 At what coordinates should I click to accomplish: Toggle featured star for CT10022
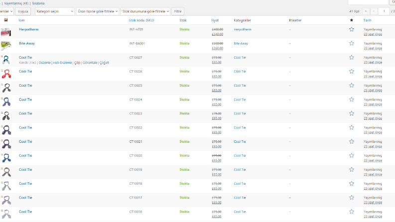352,127
